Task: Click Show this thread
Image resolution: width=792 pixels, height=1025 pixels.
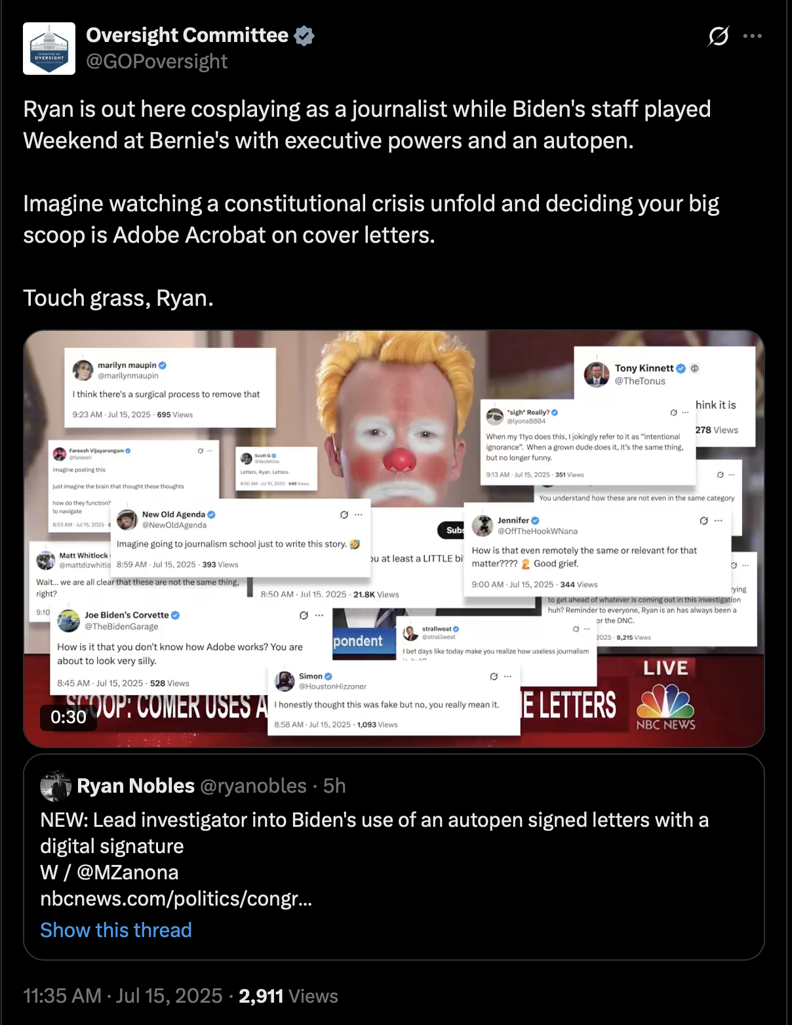Action: point(116,931)
